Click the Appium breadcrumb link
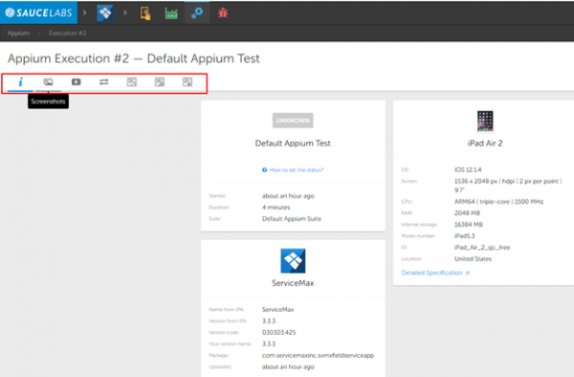 tap(19, 33)
